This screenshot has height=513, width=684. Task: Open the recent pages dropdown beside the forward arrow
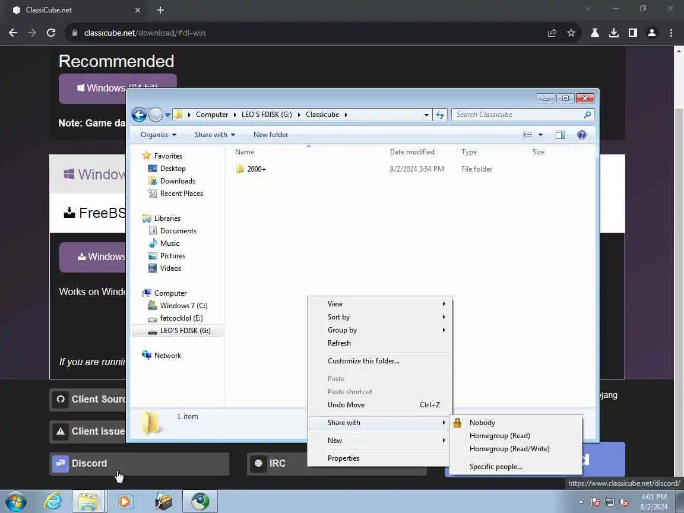[167, 115]
